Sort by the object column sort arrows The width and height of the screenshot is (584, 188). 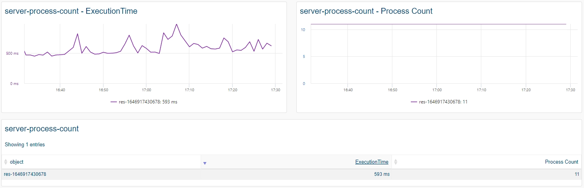point(6,162)
